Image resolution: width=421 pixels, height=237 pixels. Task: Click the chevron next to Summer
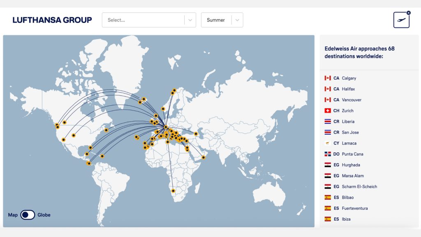coord(237,20)
